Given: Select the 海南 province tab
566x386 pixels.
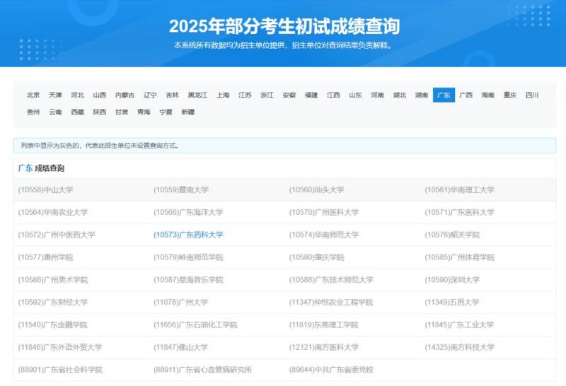Looking at the screenshot, I should 488,95.
